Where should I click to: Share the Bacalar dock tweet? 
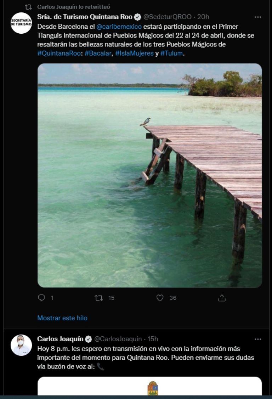point(222,298)
